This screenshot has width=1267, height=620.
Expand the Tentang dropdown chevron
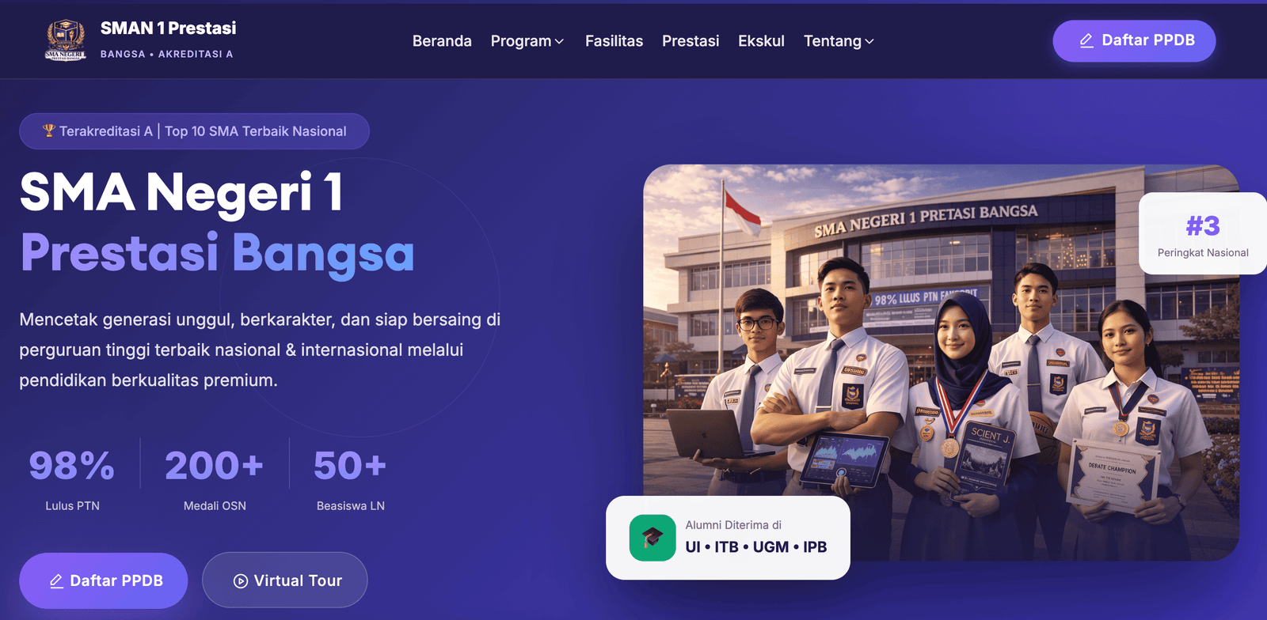click(869, 41)
